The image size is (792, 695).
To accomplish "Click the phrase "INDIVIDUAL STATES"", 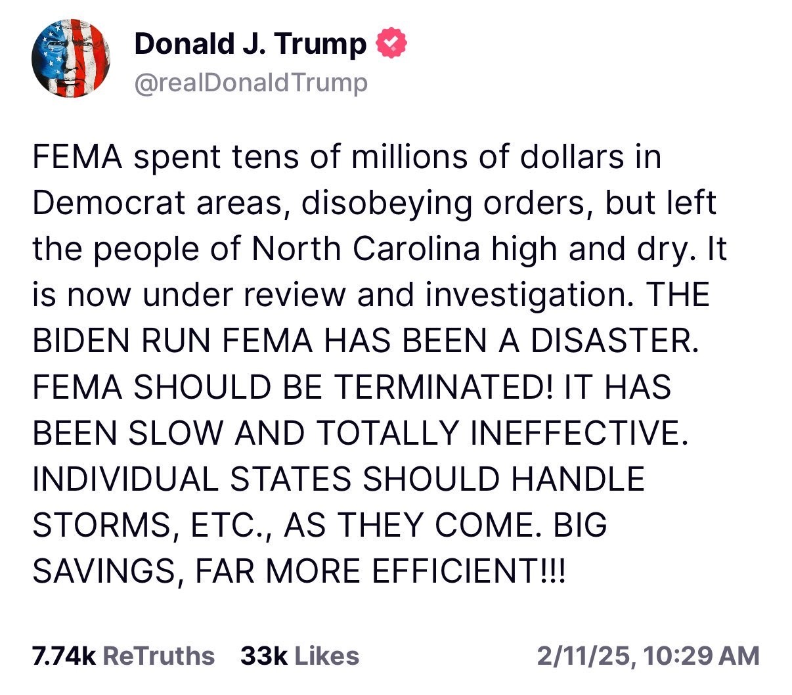I will (x=190, y=480).
